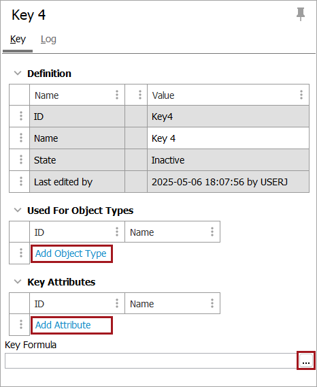This screenshot has width=317, height=387.
Task: Open ID column options in Object Types table
Action: click(x=117, y=232)
